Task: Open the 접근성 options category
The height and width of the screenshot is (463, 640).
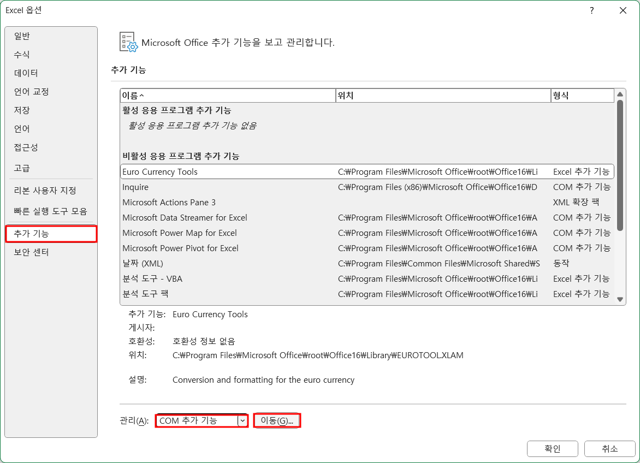Action: pyautogui.click(x=51, y=147)
